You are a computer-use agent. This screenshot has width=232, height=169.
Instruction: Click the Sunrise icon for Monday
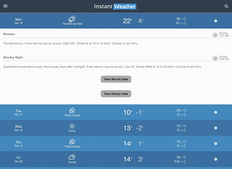[215, 34]
